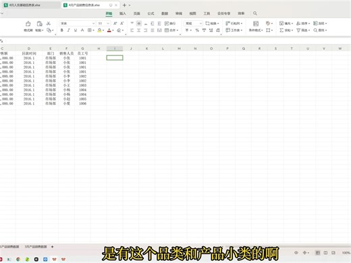Click the Conditional Formatting icon
This screenshot has width=351, height=263.
[x=256, y=24]
